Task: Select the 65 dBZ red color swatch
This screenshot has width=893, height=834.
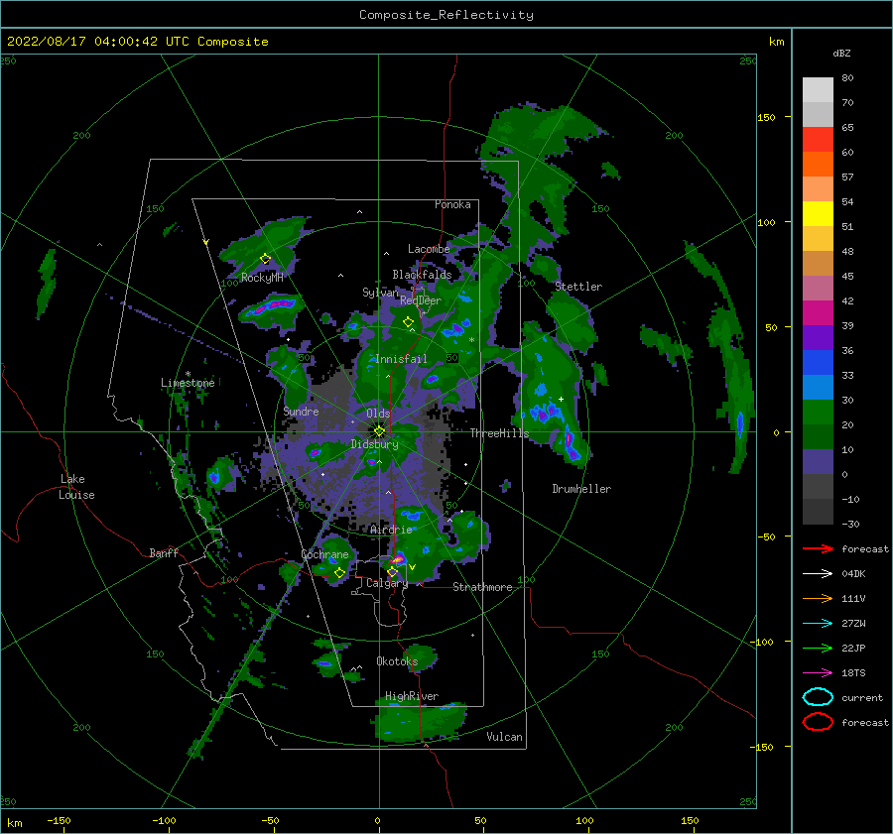Action: (x=818, y=139)
